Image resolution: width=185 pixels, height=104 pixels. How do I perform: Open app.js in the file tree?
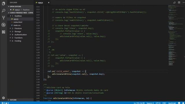pyautogui.click(x=16, y=19)
